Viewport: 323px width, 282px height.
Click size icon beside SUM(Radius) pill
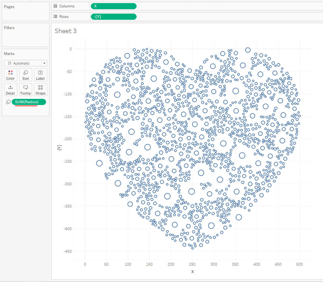click(x=8, y=102)
